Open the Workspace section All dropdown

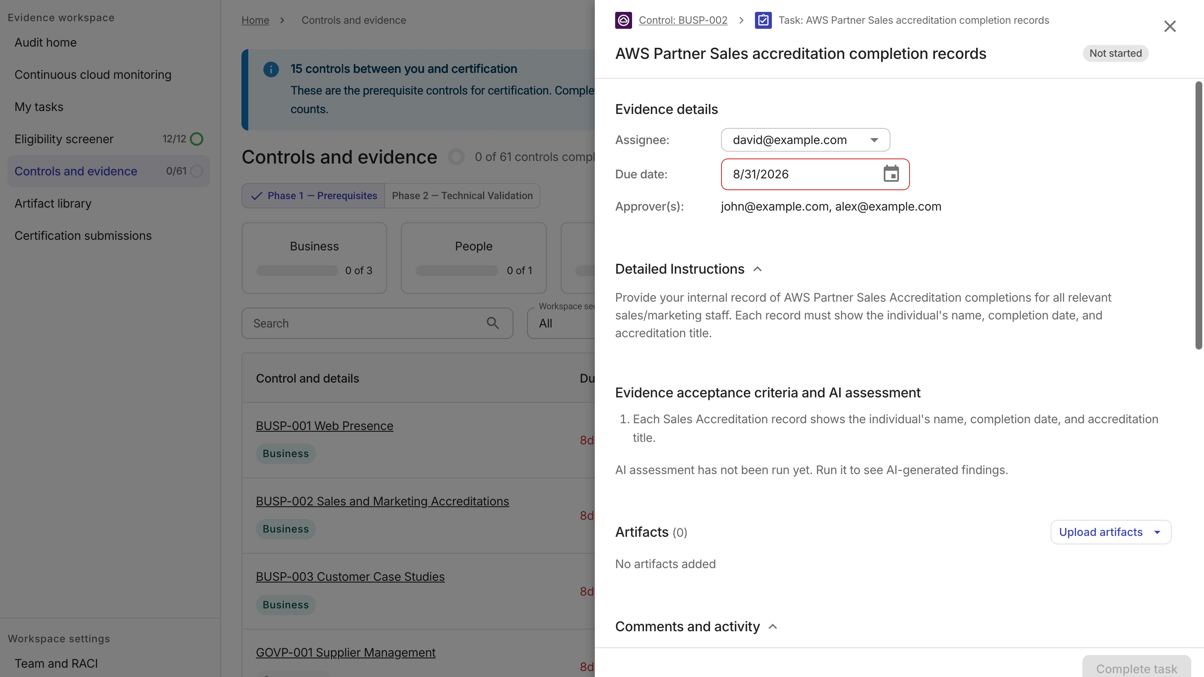click(x=561, y=323)
